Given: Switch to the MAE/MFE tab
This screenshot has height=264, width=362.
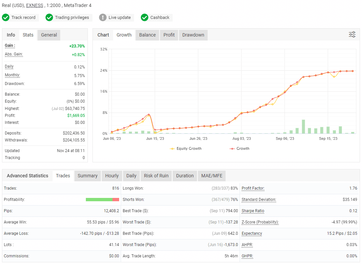Looking at the screenshot, I should click(212, 176).
